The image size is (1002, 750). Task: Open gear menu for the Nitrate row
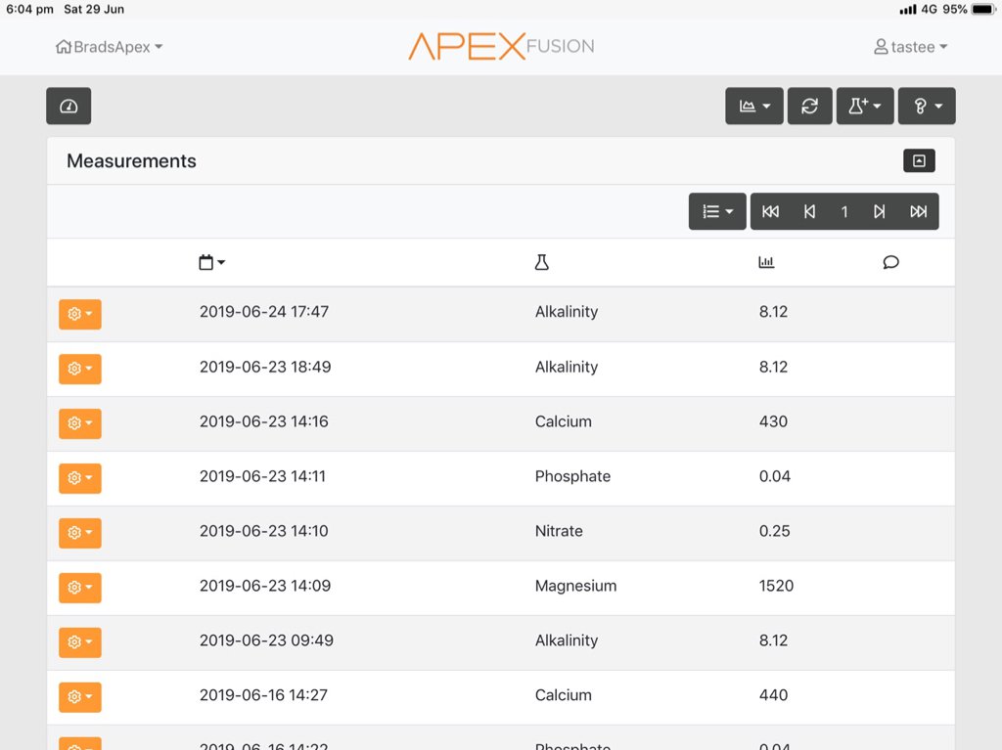tap(80, 534)
